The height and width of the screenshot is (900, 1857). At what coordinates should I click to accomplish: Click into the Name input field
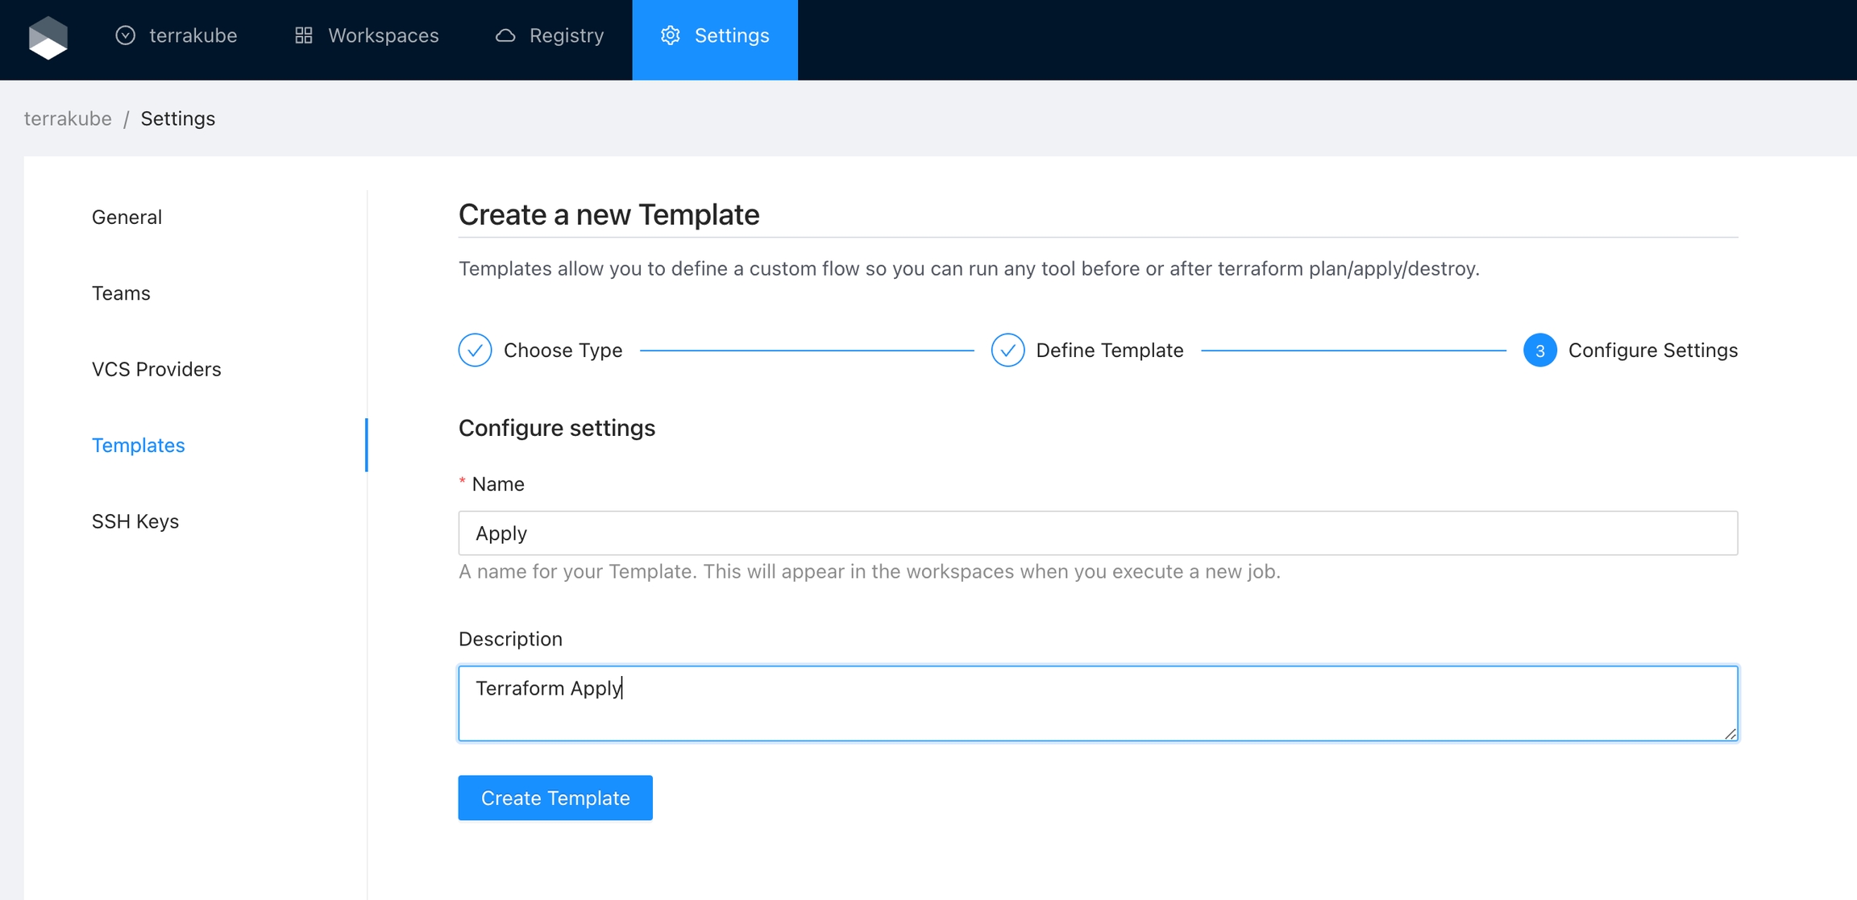[x=1098, y=533]
